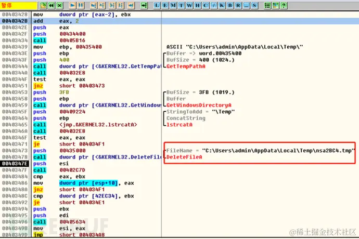Click 'mov ebp, 00435400' instruction
The width and height of the screenshot is (359, 239).
pyautogui.click(x=68, y=47)
